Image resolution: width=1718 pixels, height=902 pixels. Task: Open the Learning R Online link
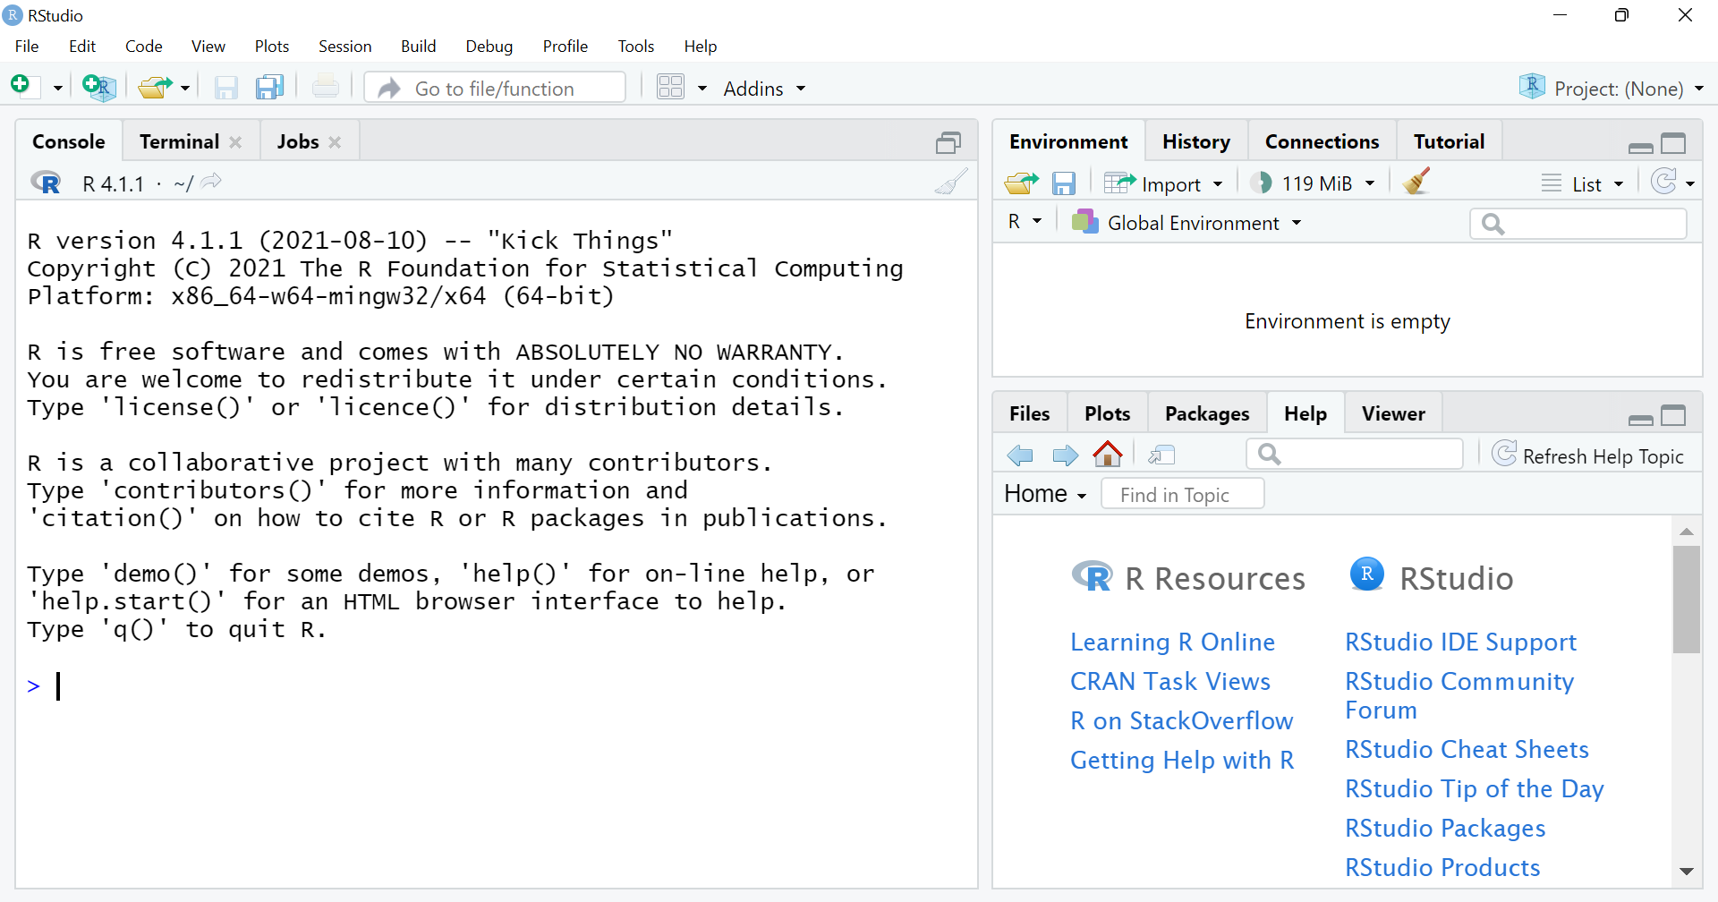[1172, 642]
